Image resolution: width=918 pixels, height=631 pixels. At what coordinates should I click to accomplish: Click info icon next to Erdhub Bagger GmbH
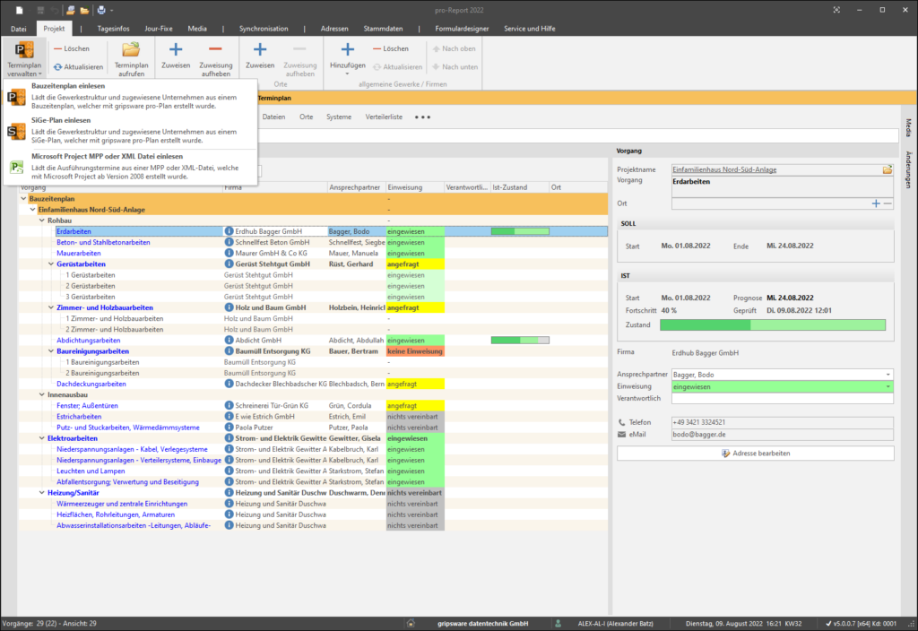(229, 231)
